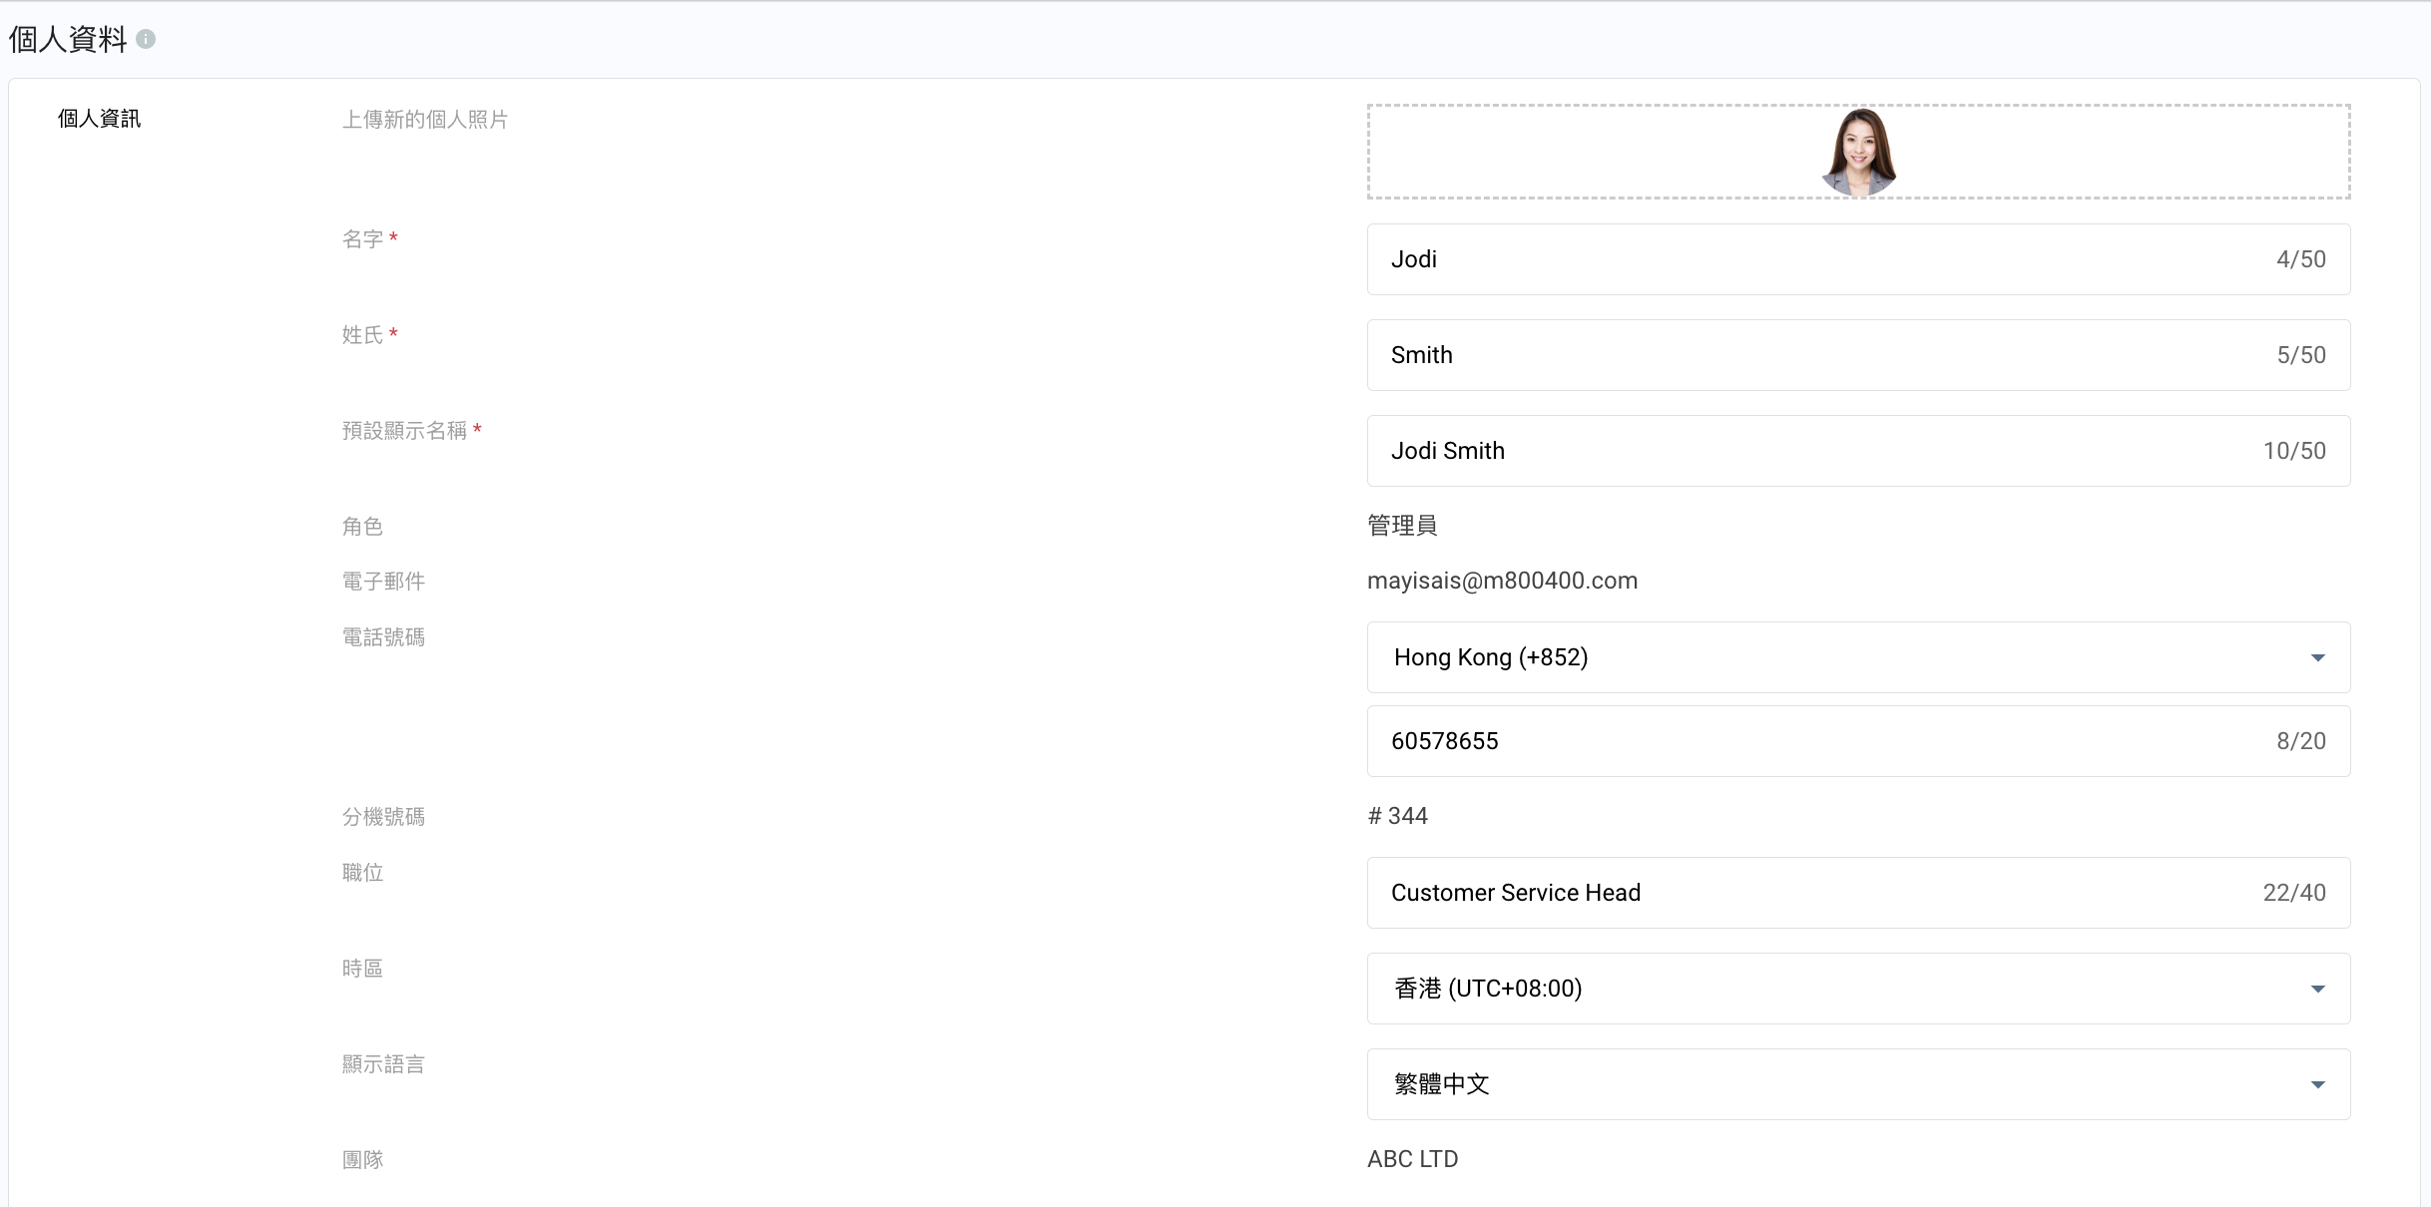
Task: Click the ABC LTD team name
Action: click(1412, 1159)
